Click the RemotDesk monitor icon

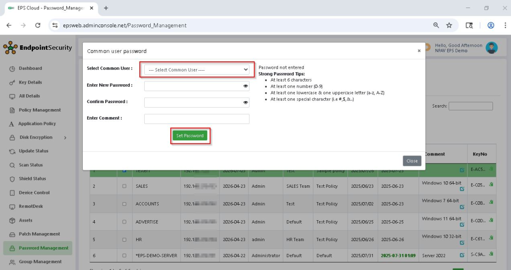point(12,207)
